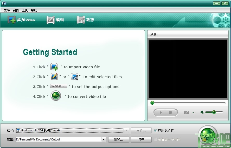Screen dimensions: 231x148
Task: Open the snapshot options dropdown arrow
Action: [193, 112]
